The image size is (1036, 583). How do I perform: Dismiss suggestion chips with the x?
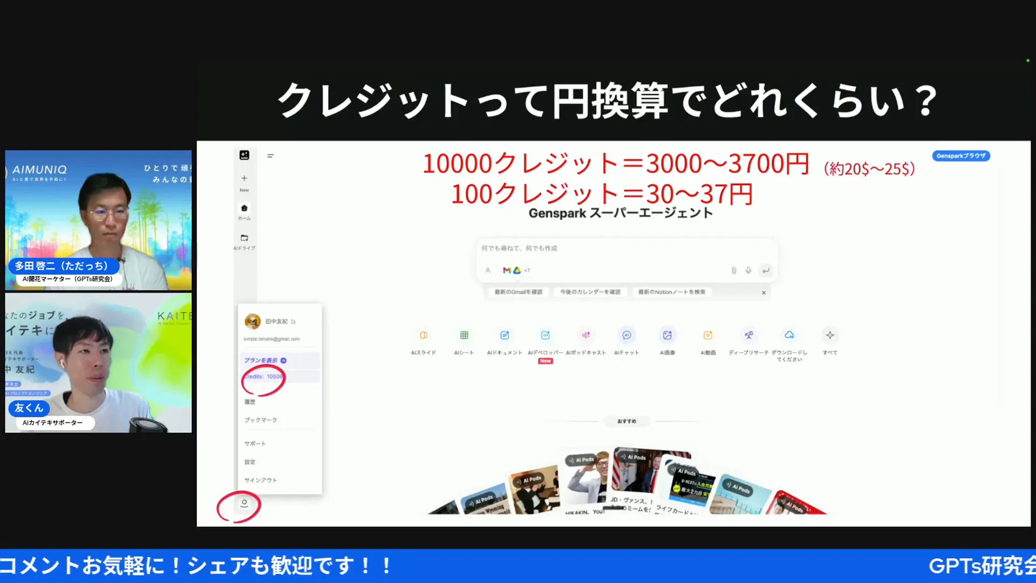pos(764,293)
